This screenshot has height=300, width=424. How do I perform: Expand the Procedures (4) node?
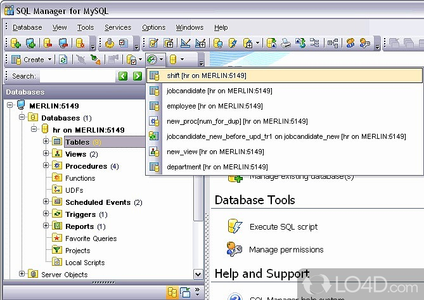coord(46,166)
